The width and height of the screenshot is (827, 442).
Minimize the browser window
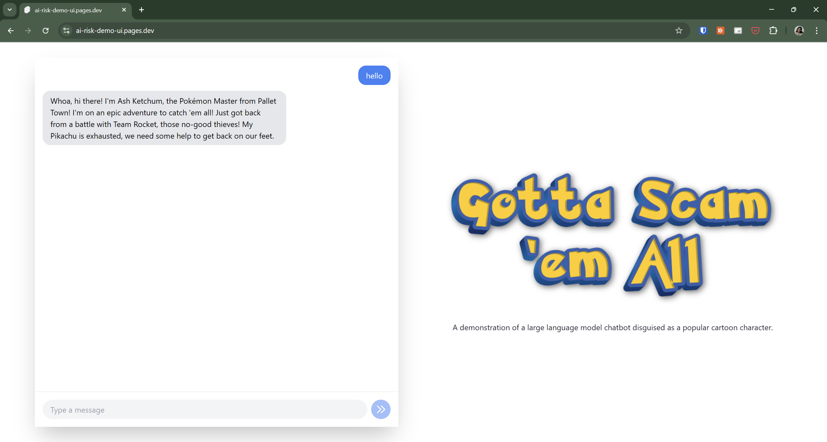pyautogui.click(x=771, y=10)
